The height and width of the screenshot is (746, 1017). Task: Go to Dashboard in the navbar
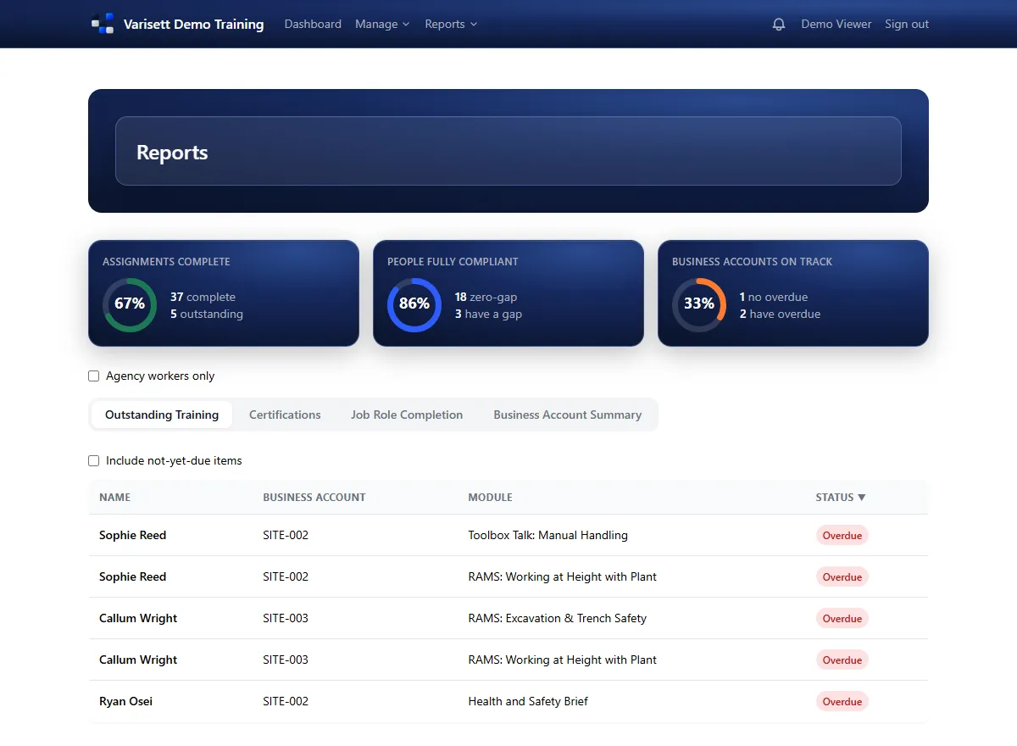coord(313,24)
